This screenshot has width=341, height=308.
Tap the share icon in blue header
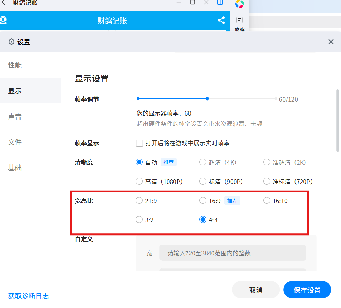pos(221,20)
